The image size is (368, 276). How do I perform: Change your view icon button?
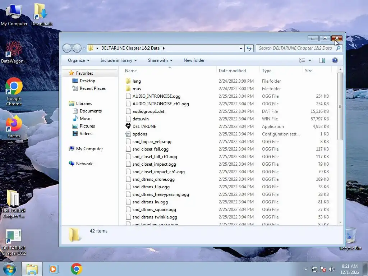[302, 60]
